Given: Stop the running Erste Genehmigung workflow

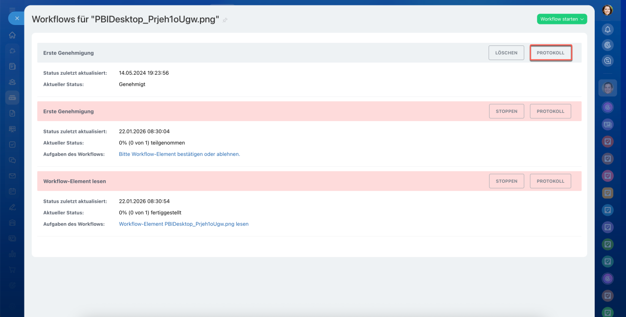Looking at the screenshot, I should tap(506, 111).
